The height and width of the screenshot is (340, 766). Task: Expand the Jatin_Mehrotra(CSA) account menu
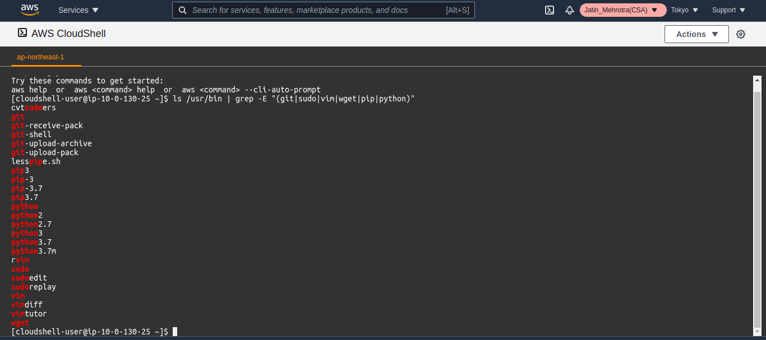tap(623, 10)
